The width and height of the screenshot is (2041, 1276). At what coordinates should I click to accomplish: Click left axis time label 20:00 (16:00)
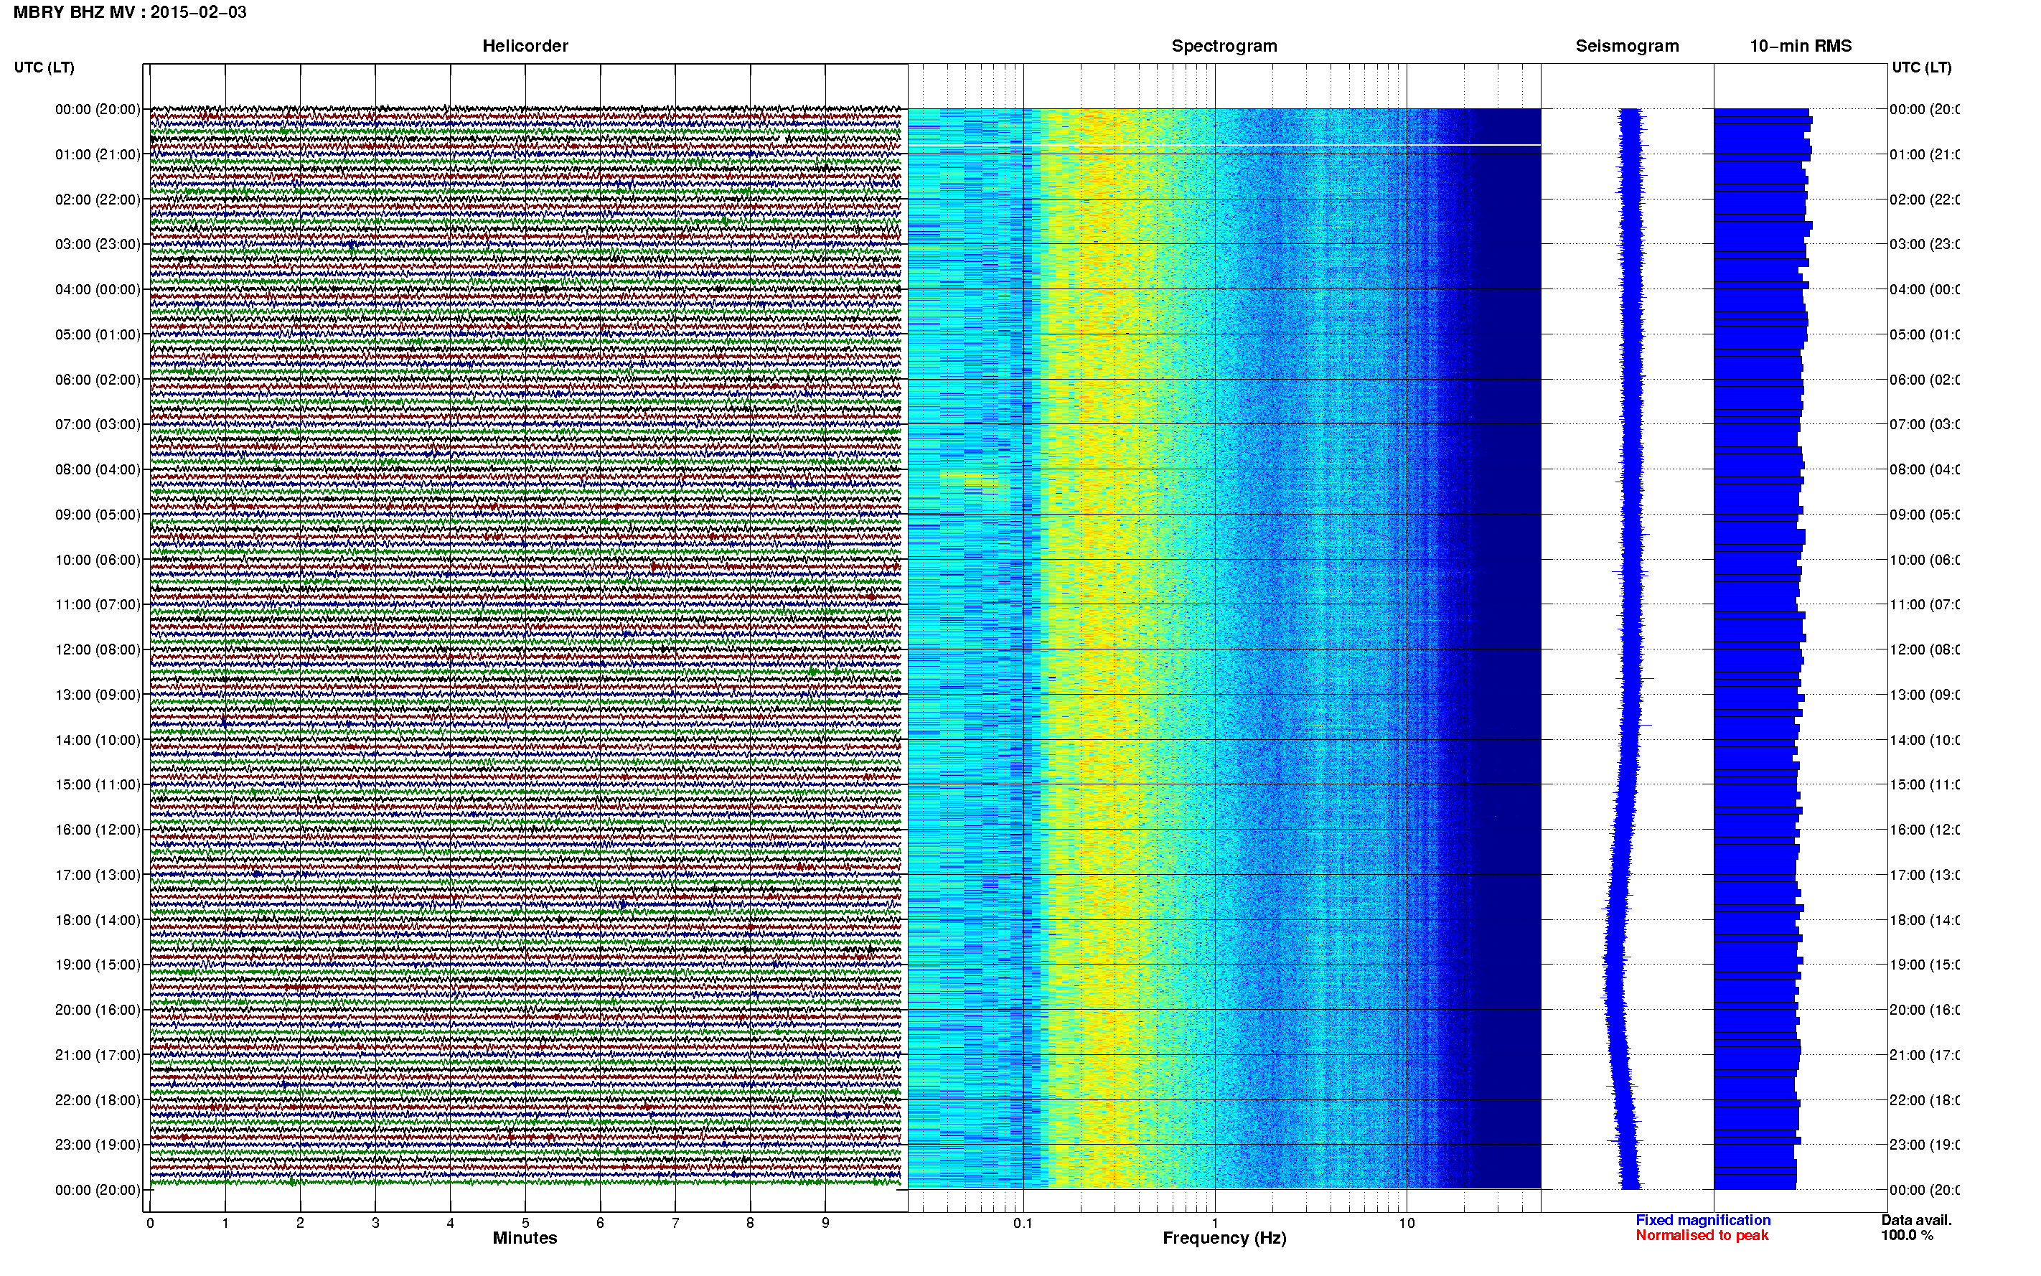pos(98,1009)
